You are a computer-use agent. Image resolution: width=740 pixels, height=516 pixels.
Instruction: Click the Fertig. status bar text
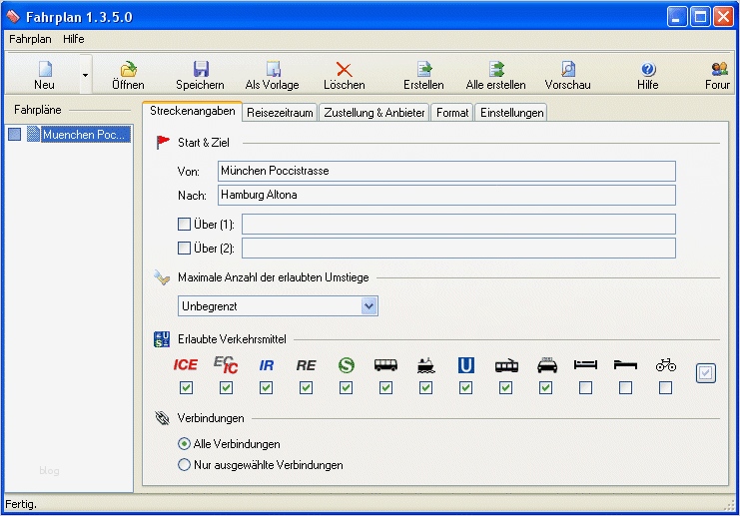click(x=21, y=504)
